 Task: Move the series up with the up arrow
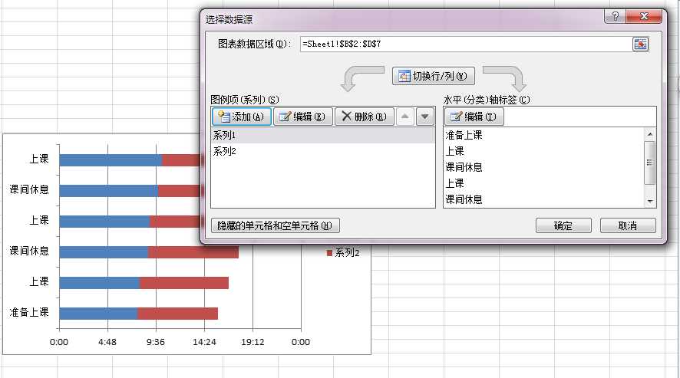[x=404, y=117]
